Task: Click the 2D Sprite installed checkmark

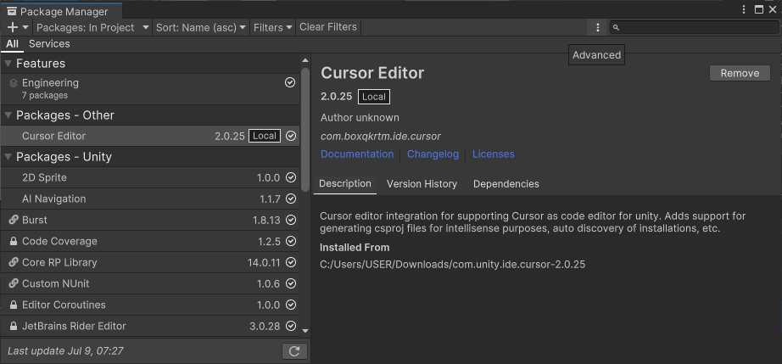Action: point(291,177)
